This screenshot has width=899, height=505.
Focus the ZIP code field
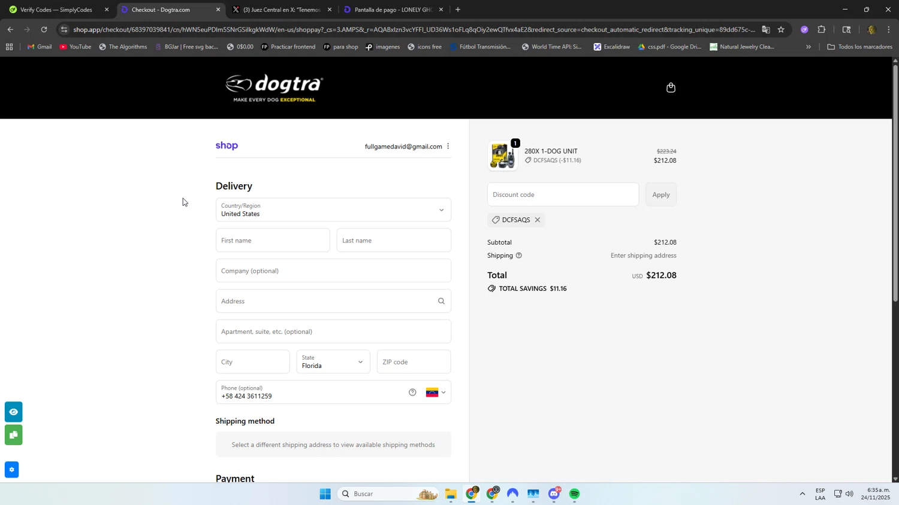(414, 362)
